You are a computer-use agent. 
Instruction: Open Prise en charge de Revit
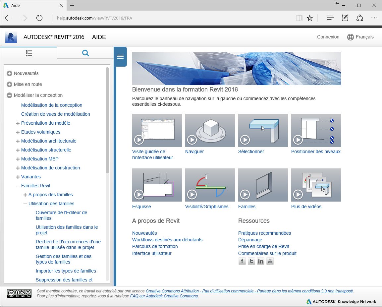click(264, 246)
